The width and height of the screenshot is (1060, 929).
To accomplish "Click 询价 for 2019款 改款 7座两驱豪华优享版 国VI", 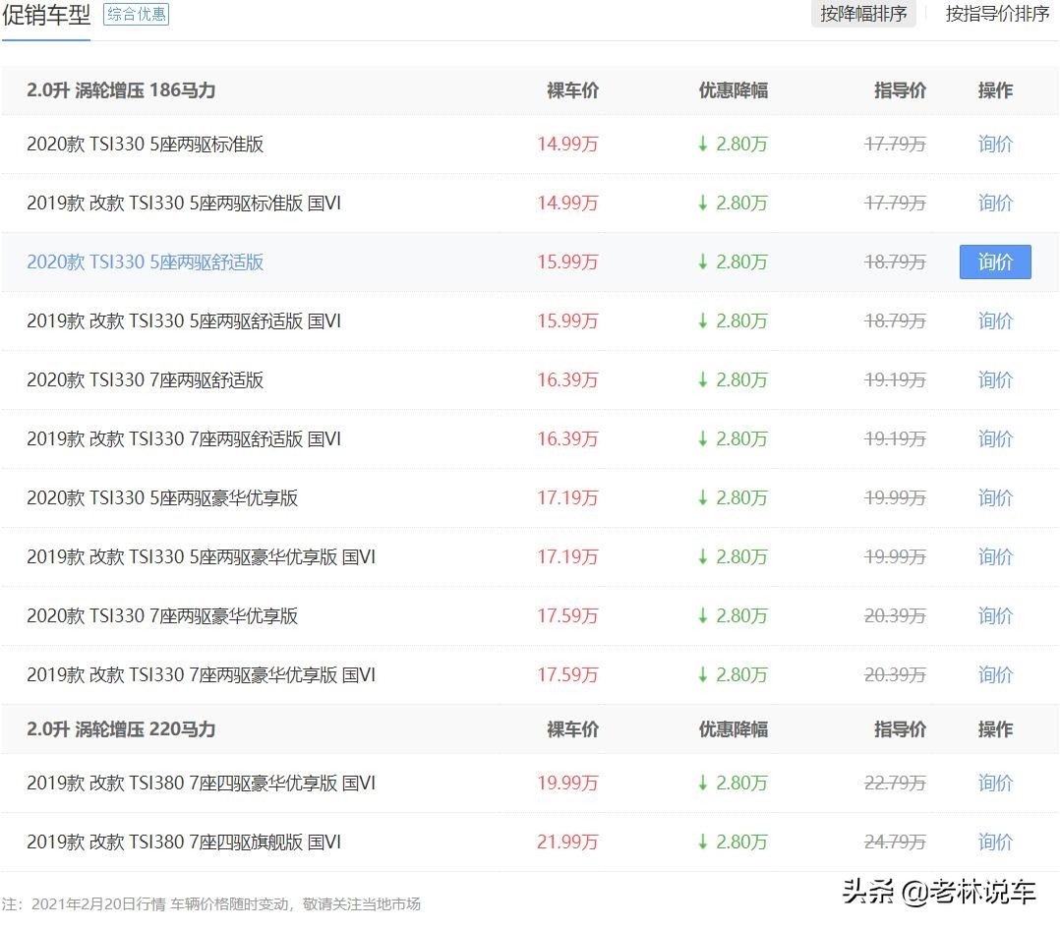I will pyautogui.click(x=995, y=674).
